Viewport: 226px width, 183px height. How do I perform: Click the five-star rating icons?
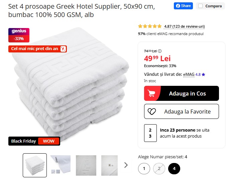(x=150, y=26)
